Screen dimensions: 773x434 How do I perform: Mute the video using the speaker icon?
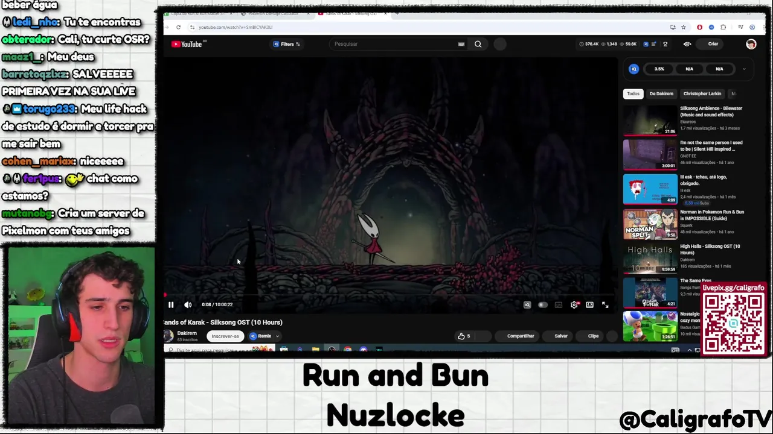tap(188, 305)
